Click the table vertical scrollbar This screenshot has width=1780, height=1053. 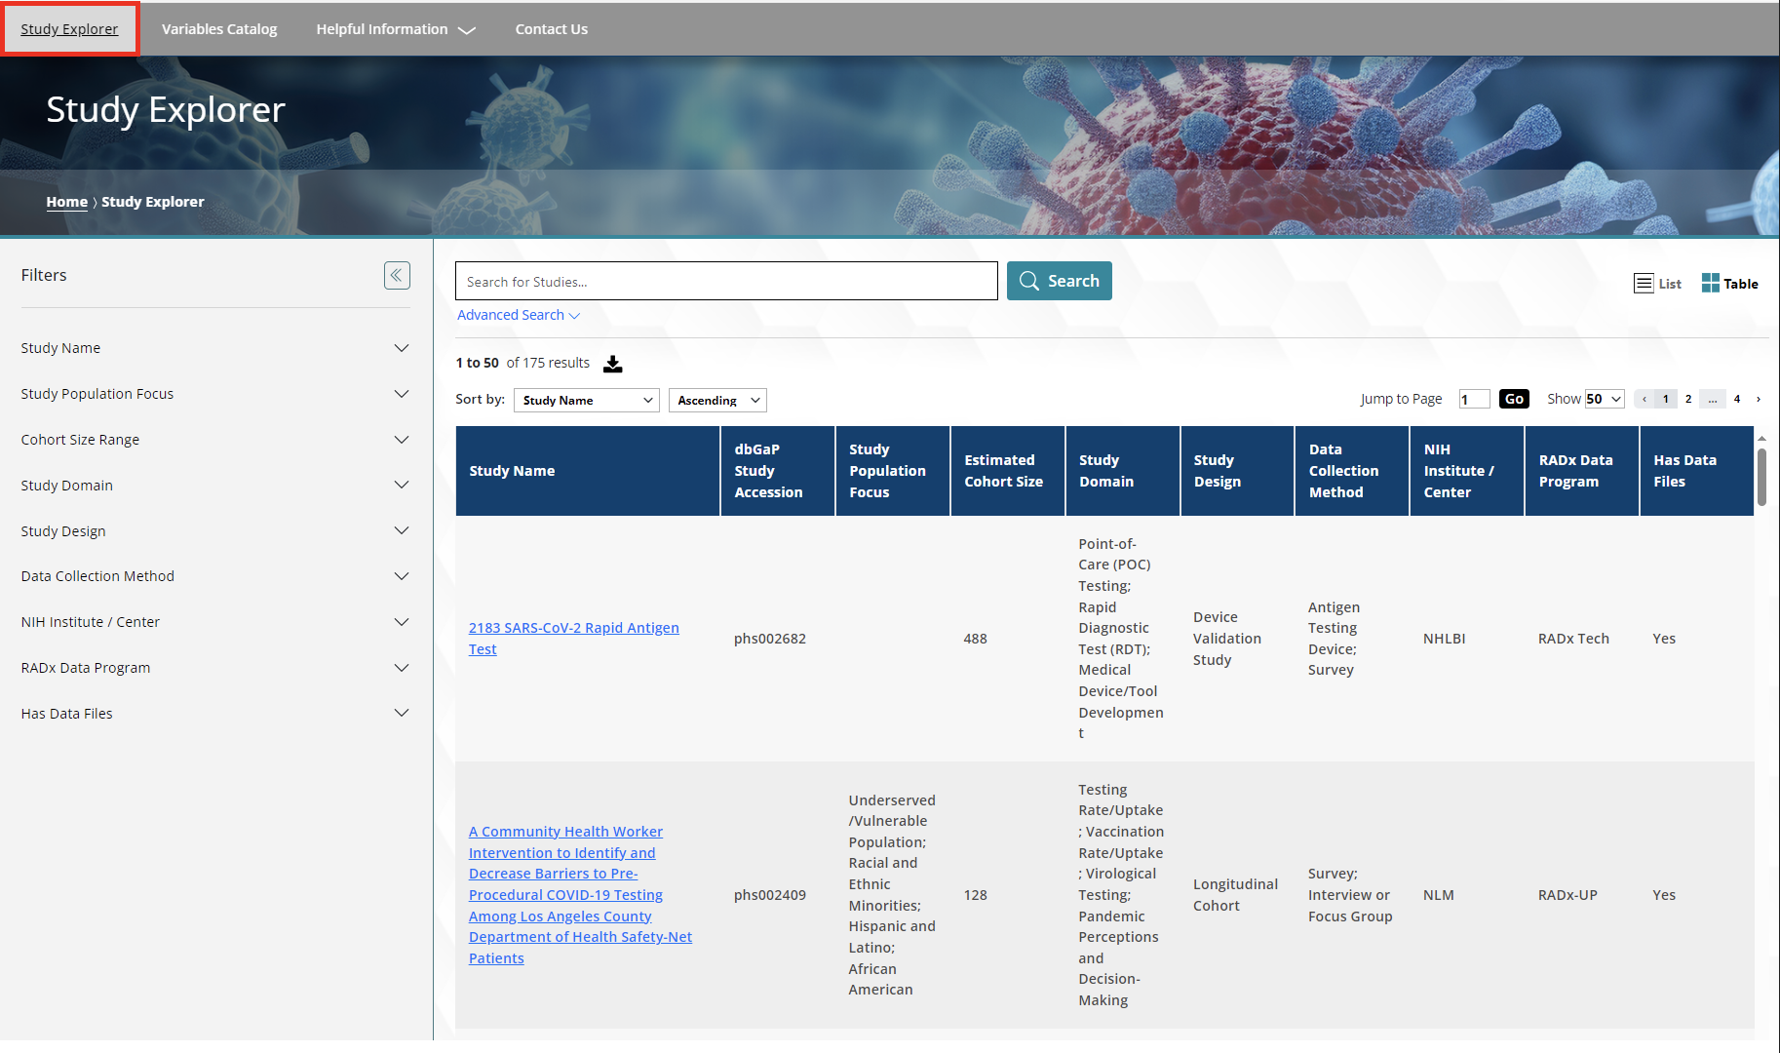pyautogui.click(x=1761, y=477)
